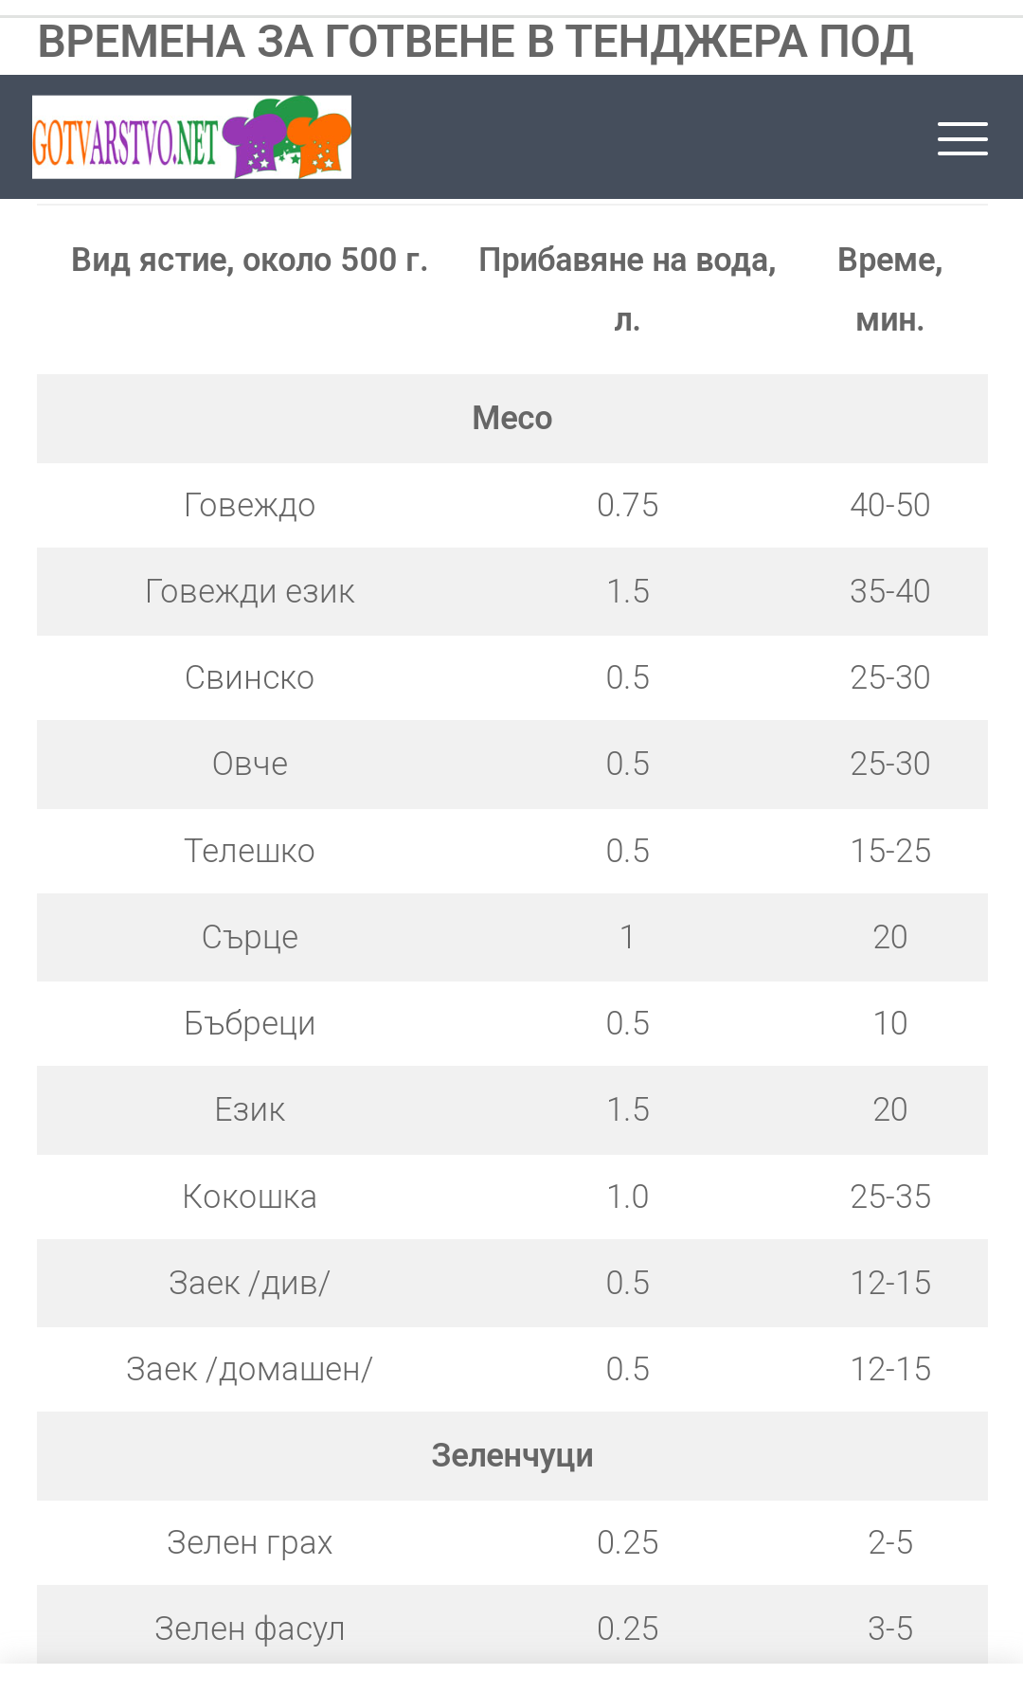The height and width of the screenshot is (1692, 1023).
Task: Select the Зелен грах row label
Action: (x=249, y=1542)
